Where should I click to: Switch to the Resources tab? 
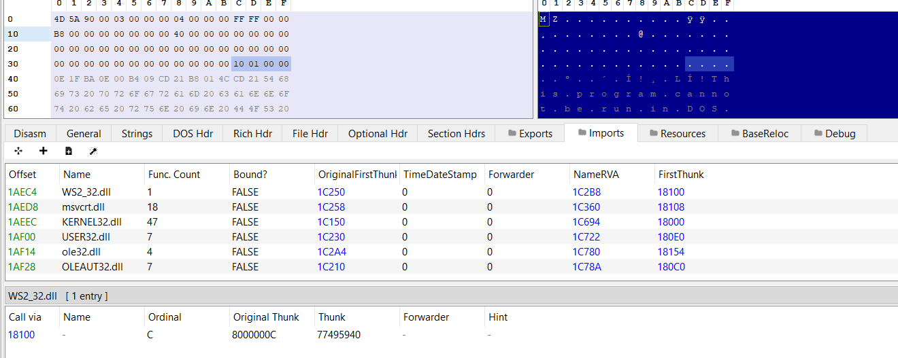coord(676,134)
